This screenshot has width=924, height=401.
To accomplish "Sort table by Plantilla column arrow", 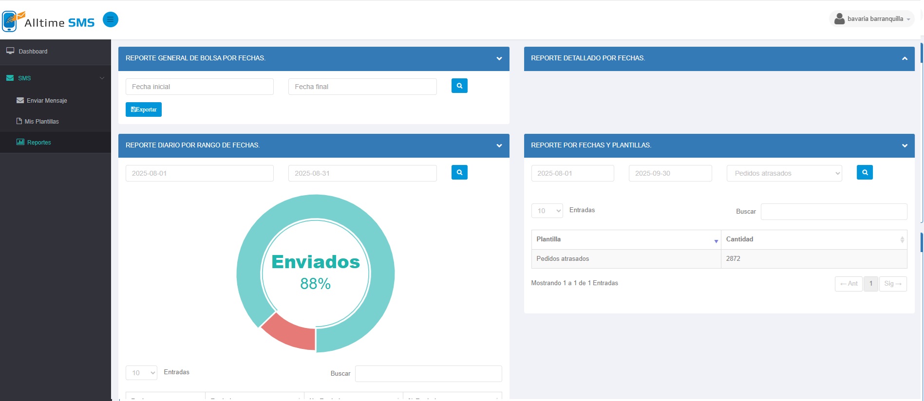I will [716, 240].
